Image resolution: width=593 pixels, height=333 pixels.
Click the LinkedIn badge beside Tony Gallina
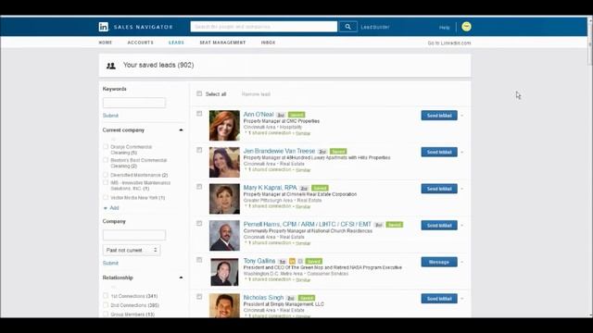[292, 261]
